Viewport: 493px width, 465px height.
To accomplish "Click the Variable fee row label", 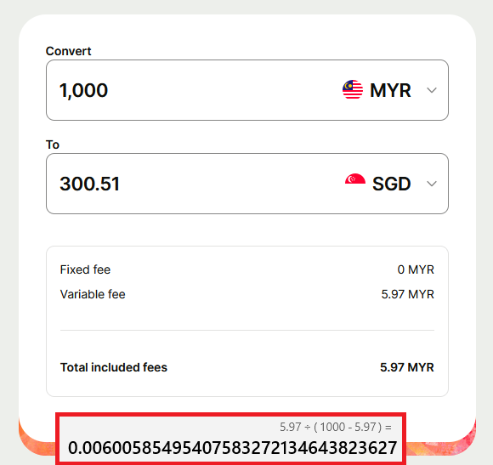I will [x=93, y=294].
